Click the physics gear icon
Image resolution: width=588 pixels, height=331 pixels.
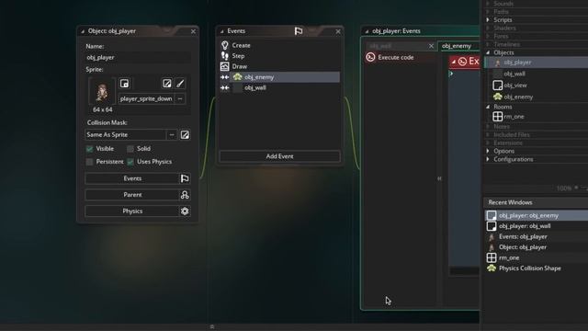coord(185,211)
